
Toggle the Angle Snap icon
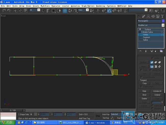click(x=109, y=11)
